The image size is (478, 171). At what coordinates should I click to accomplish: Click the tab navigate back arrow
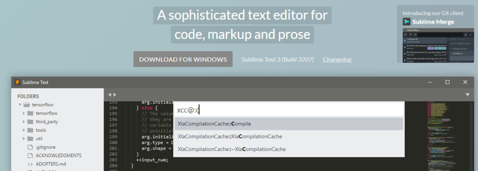110,95
